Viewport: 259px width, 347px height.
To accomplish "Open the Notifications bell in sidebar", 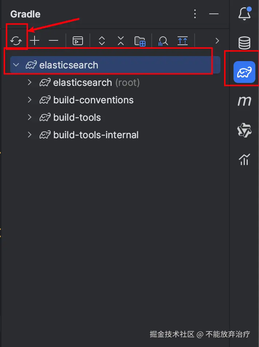I will pos(244,15).
